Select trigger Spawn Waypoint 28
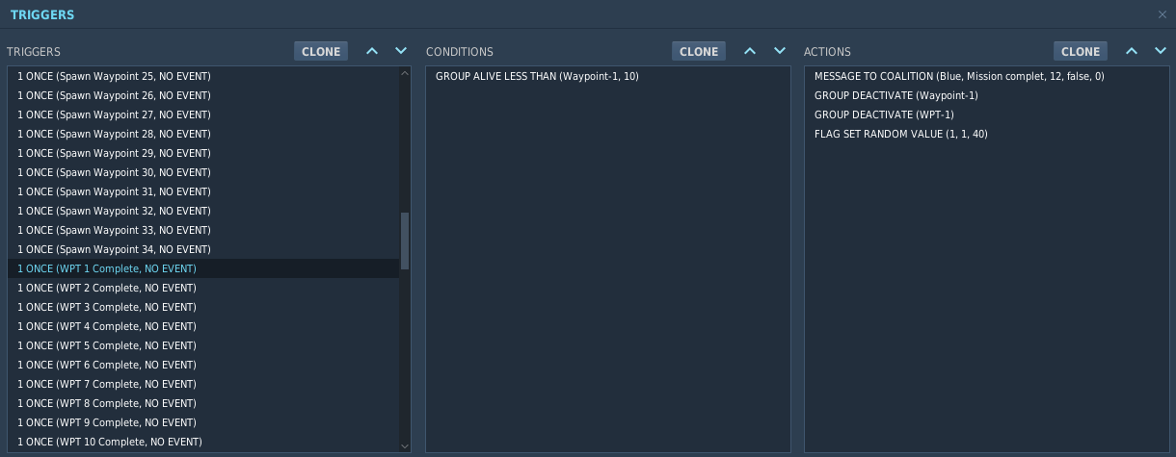1176x457 pixels. pyautogui.click(x=203, y=134)
